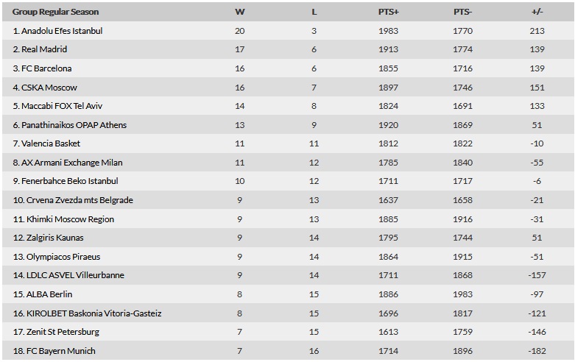This screenshot has width=575, height=362.
Task: Open Anadolu Efes Istanbul team row
Action: pyautogui.click(x=287, y=31)
